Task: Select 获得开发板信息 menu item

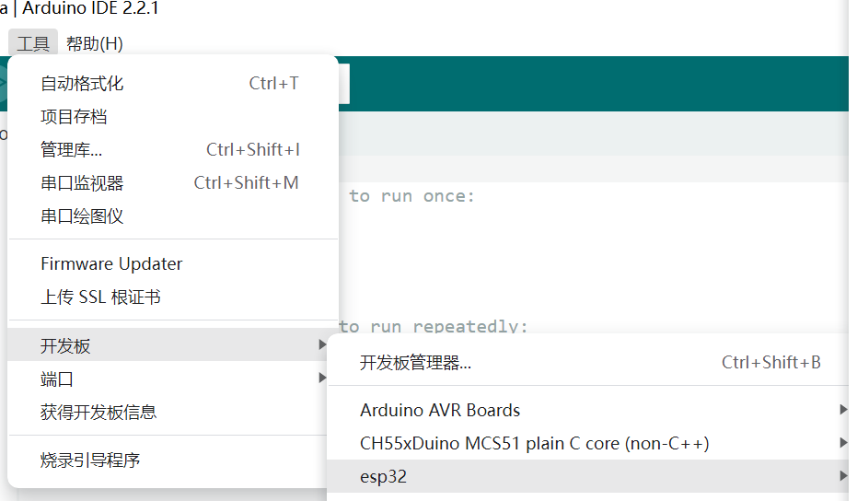Action: pyautogui.click(x=168, y=412)
